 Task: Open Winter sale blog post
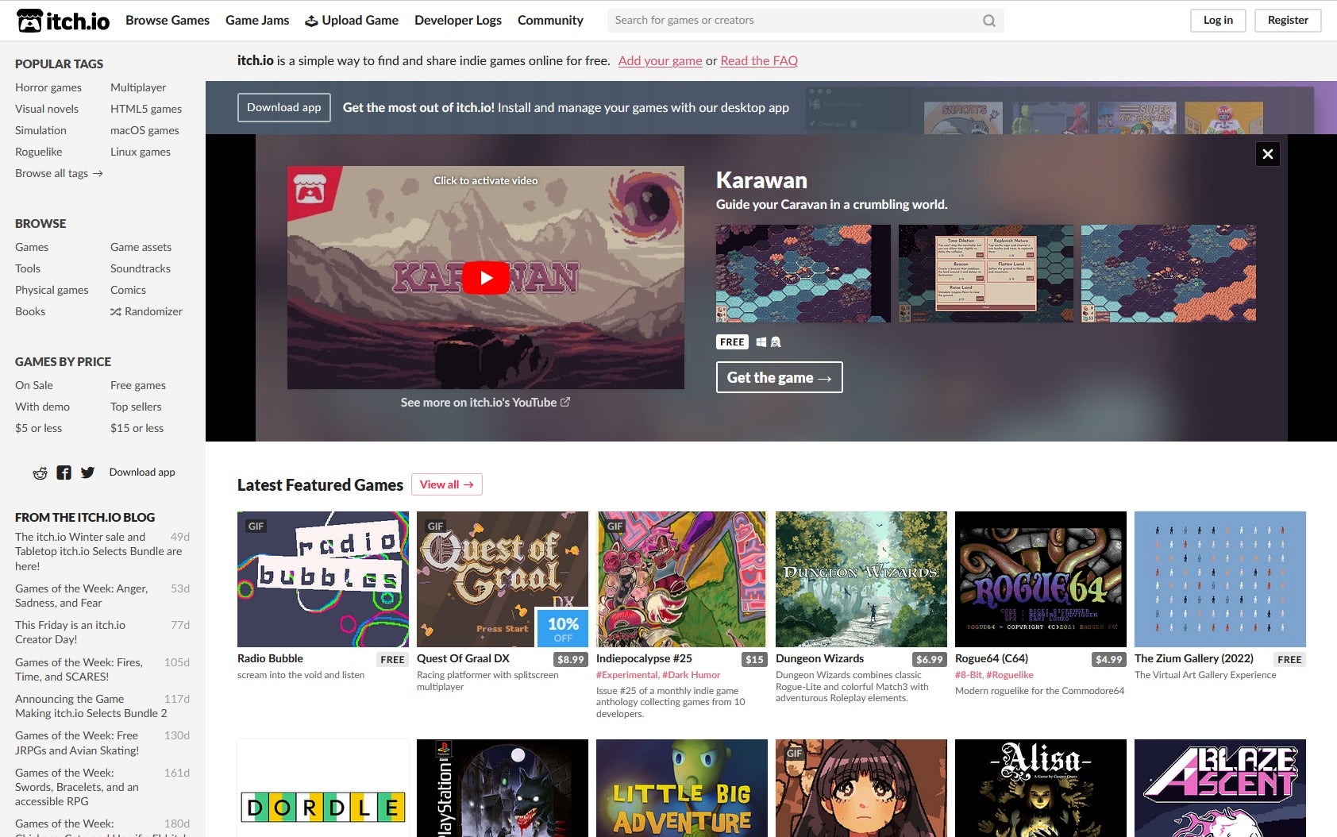pos(98,551)
